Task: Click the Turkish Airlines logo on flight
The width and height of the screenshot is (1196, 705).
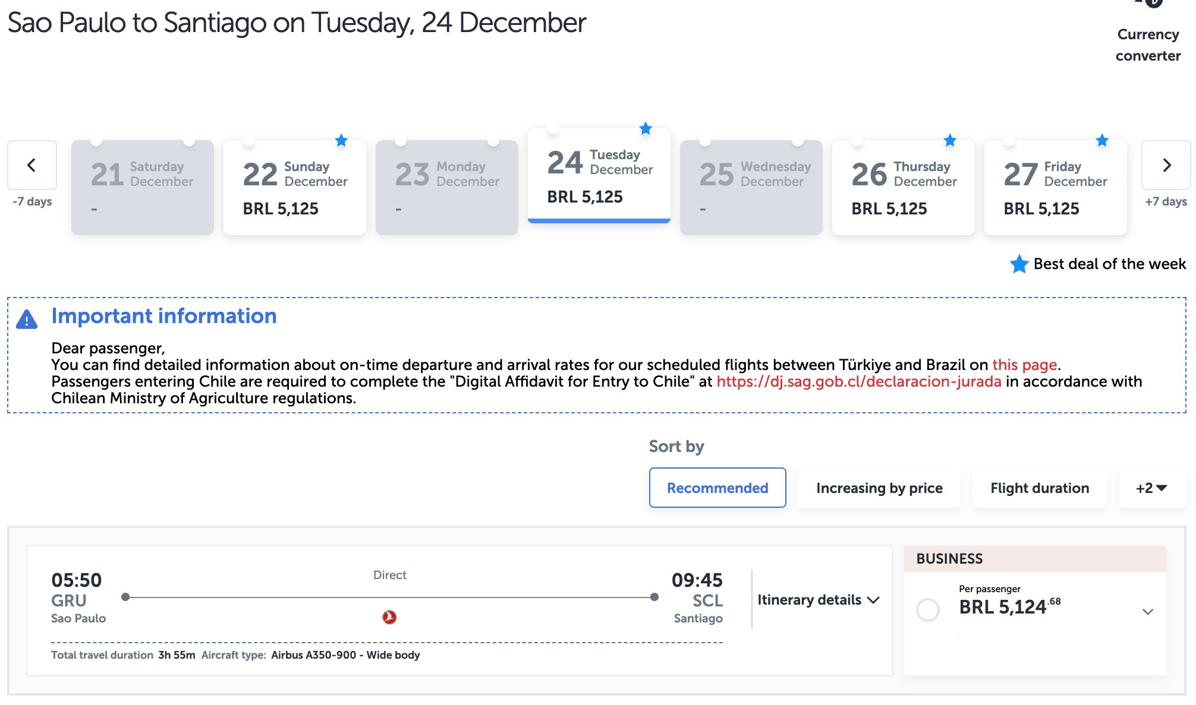Action: tap(389, 617)
